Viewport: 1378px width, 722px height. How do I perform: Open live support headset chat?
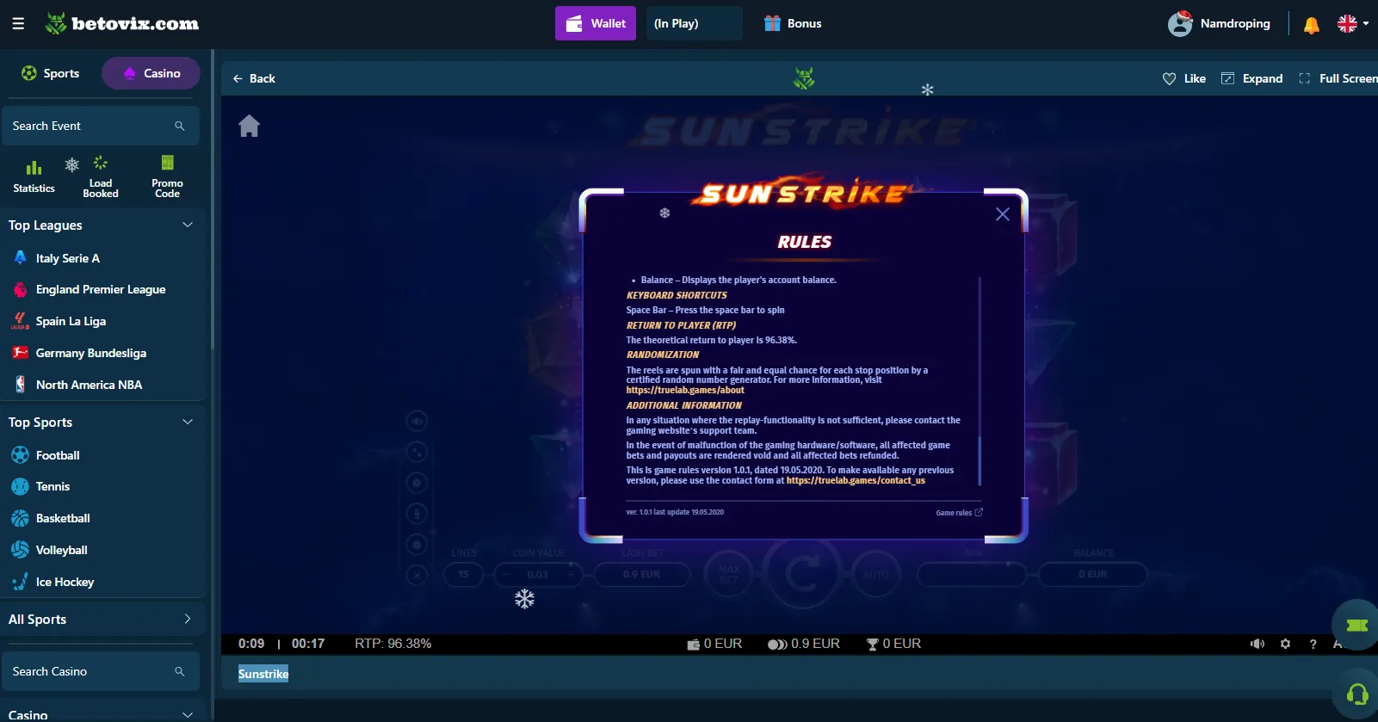[1356, 694]
